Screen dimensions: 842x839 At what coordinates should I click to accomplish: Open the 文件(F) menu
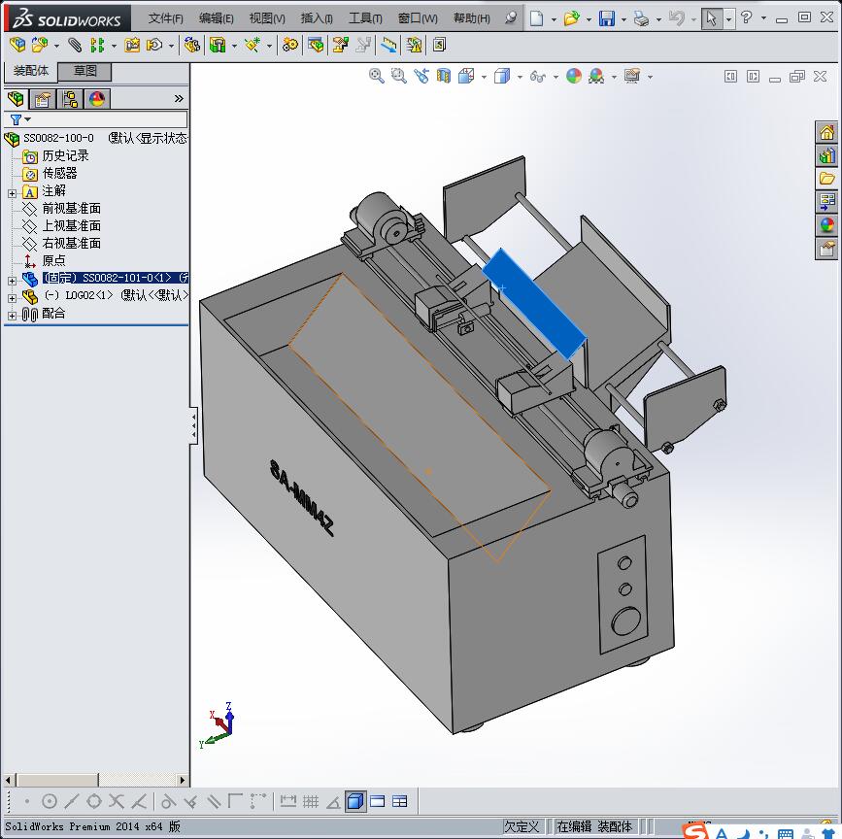pos(165,18)
